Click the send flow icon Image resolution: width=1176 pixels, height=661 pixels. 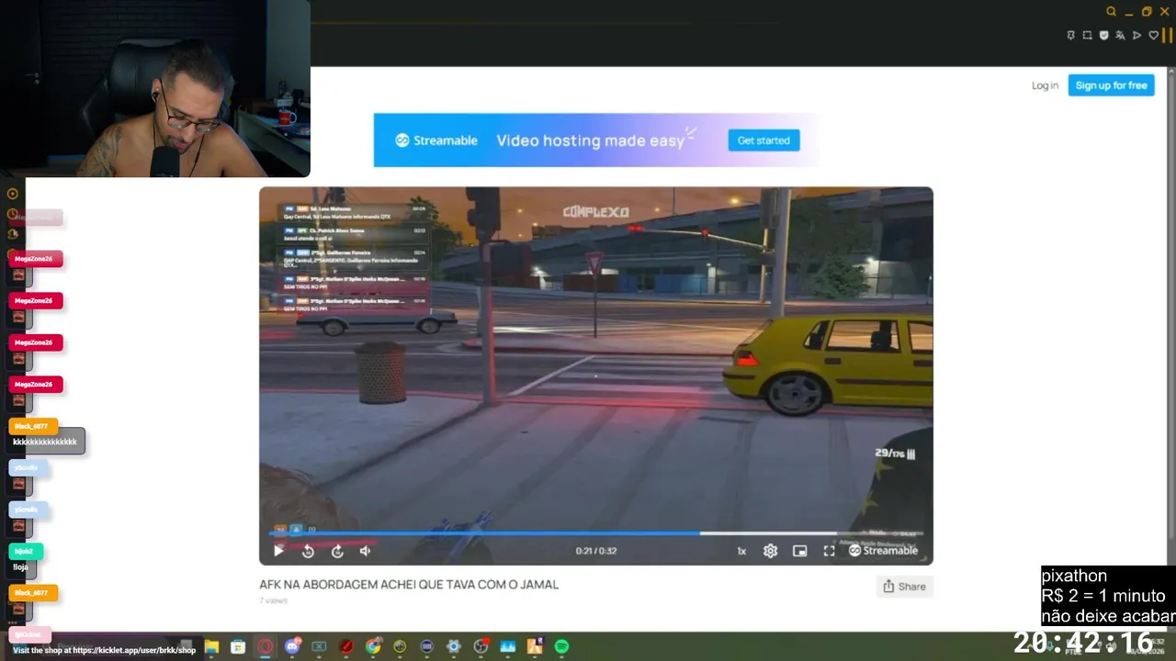point(1136,35)
